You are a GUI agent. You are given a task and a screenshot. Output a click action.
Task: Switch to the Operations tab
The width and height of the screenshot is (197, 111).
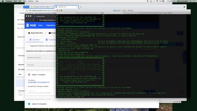[34, 40]
